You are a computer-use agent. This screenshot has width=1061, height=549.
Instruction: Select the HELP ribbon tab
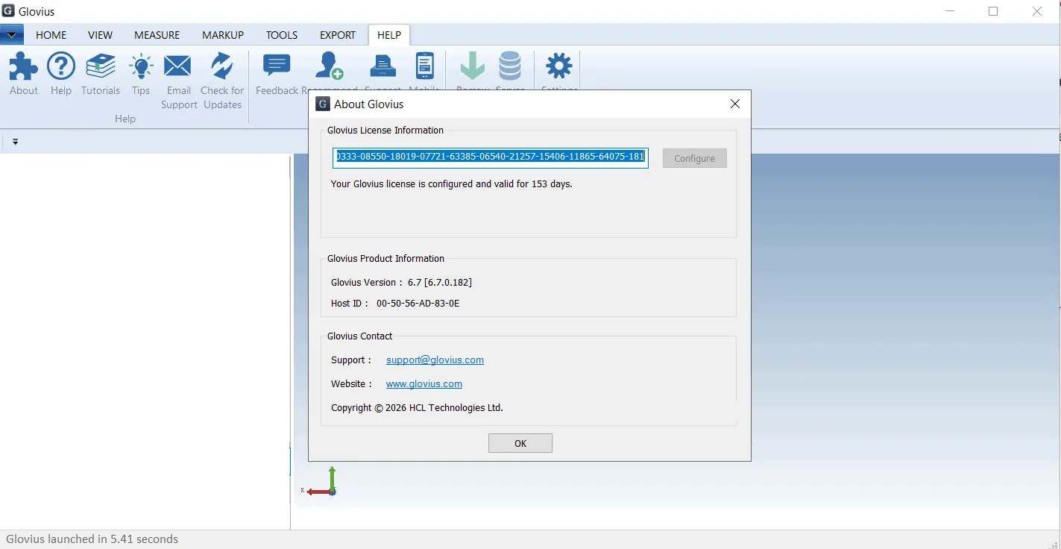tap(389, 35)
